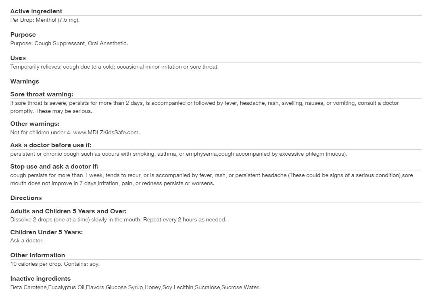Click the Cough Suppressant, Oral Anesthetic text
434x294 pixels.
point(69,43)
